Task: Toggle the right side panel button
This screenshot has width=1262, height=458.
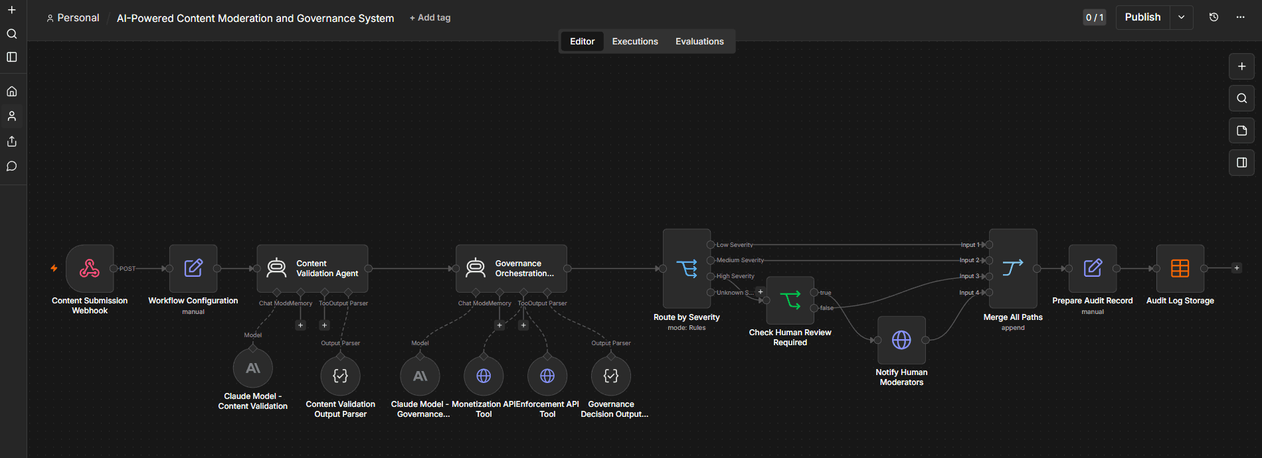Action: (1241, 163)
